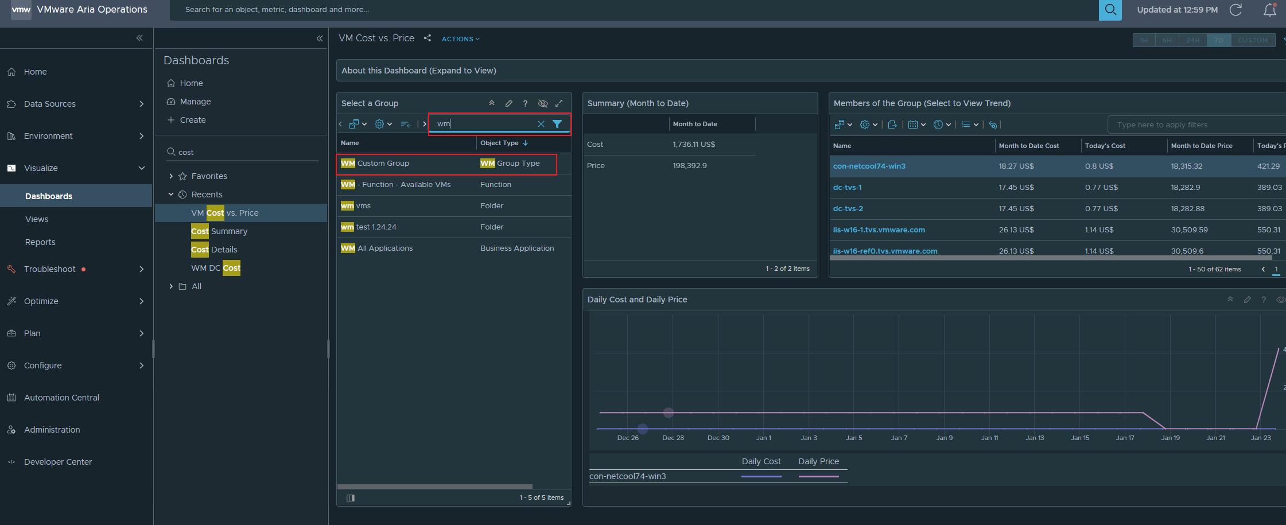Image resolution: width=1286 pixels, height=525 pixels.
Task: Open Dashboards Home with house icon
Action: 171,83
